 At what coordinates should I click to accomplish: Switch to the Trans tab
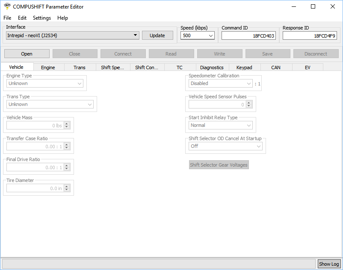tap(79, 67)
